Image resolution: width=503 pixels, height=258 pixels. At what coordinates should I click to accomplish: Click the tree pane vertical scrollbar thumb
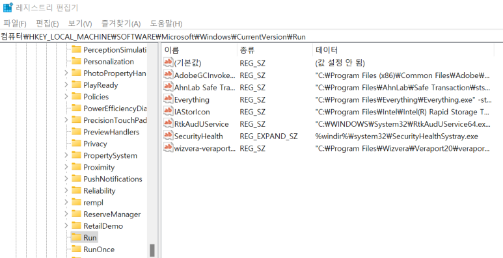point(152,250)
